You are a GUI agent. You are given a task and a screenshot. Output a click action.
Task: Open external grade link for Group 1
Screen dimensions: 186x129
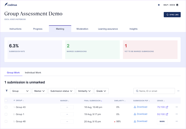tap(167, 114)
